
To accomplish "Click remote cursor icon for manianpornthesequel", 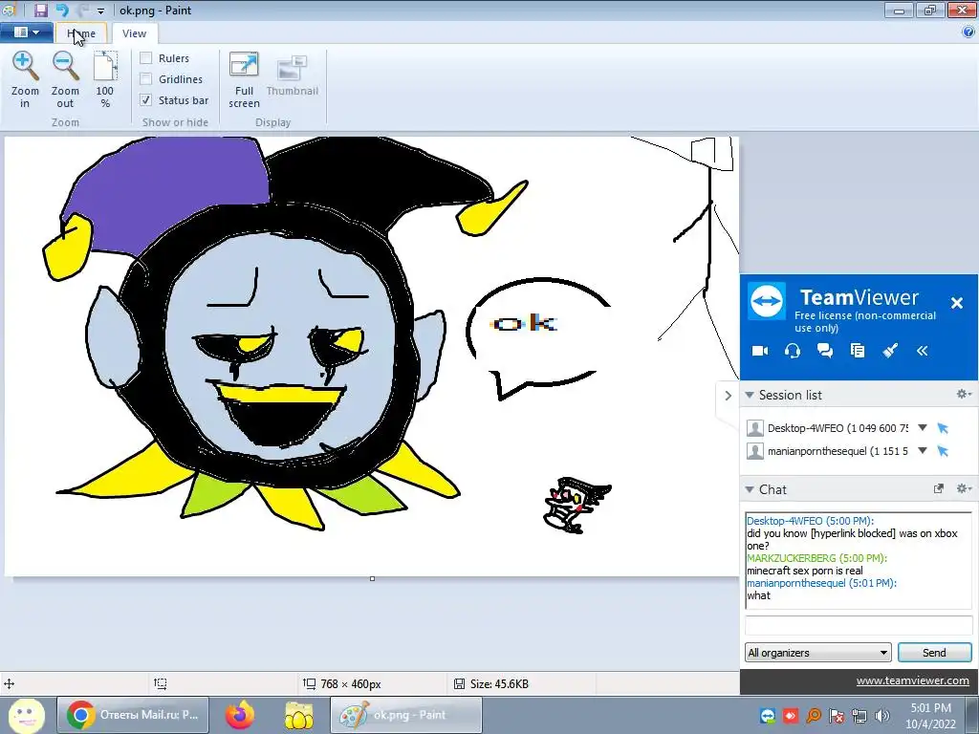I will point(943,451).
